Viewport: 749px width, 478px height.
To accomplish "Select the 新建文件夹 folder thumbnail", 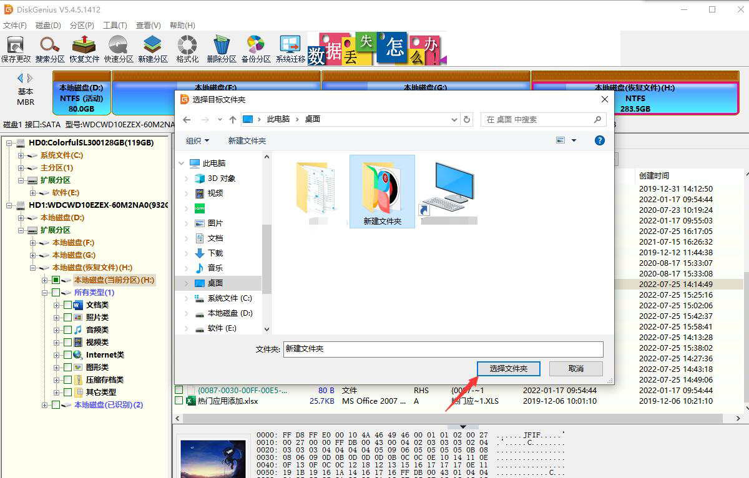I will [381, 189].
